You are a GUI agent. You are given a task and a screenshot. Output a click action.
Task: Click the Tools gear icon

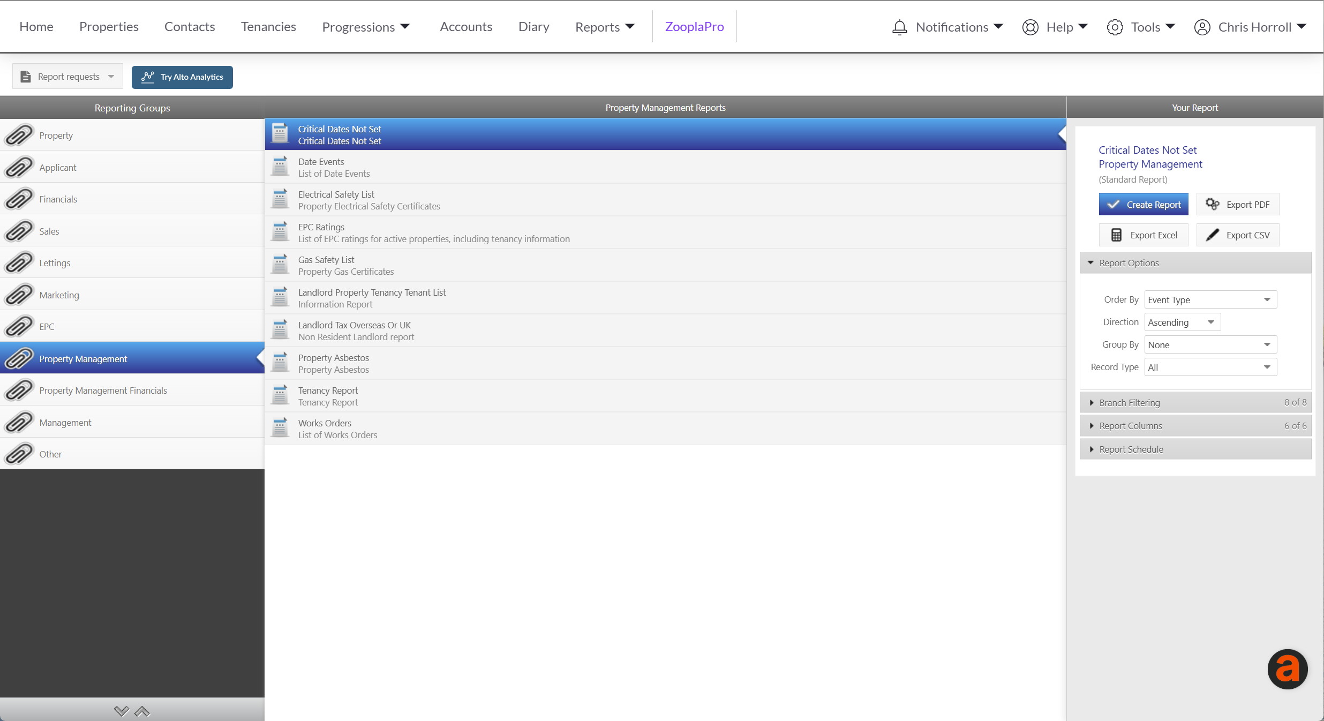pos(1115,27)
